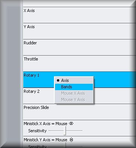Click the Ministick Y Axis Sensitivity slider handle
Image resolution: width=136 pixels, height=148 pixels.
point(65,145)
